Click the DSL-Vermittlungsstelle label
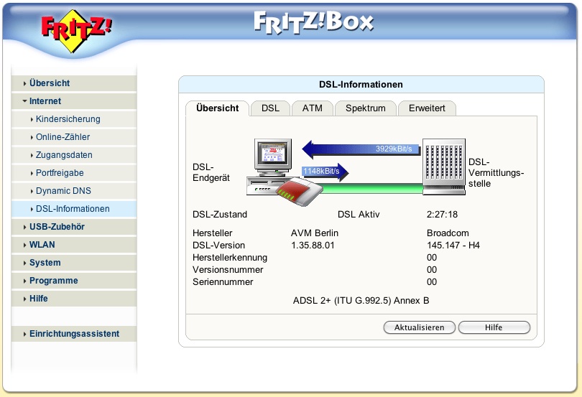Image resolution: width=582 pixels, height=397 pixels. click(x=496, y=173)
